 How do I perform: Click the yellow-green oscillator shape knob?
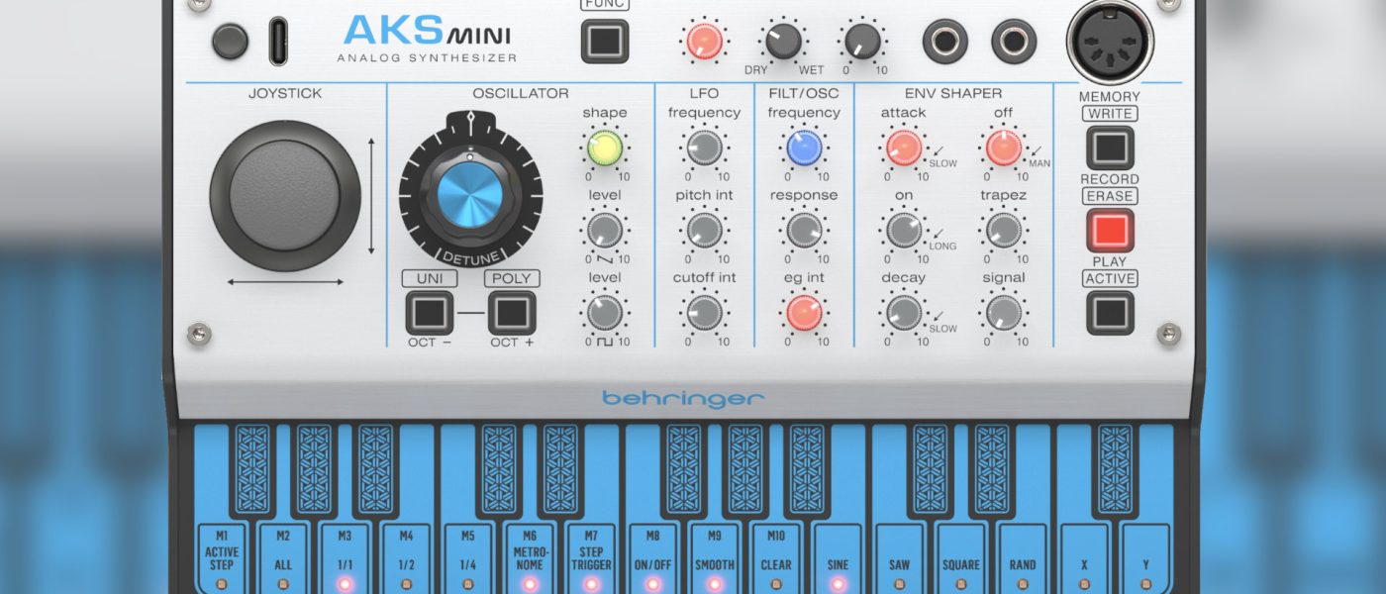[605, 148]
